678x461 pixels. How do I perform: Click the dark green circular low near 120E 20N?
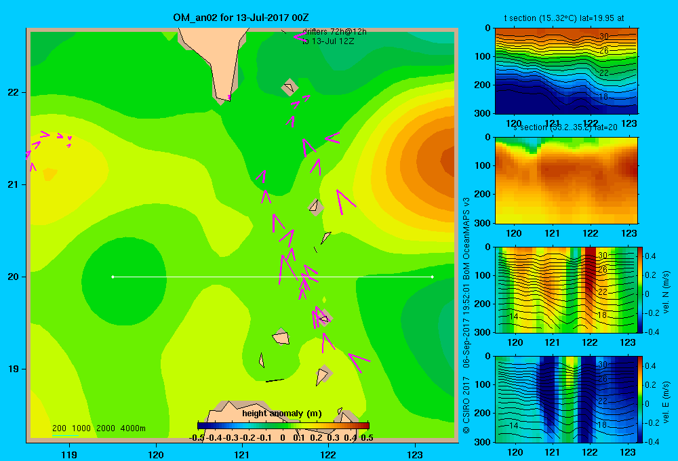[124, 281]
